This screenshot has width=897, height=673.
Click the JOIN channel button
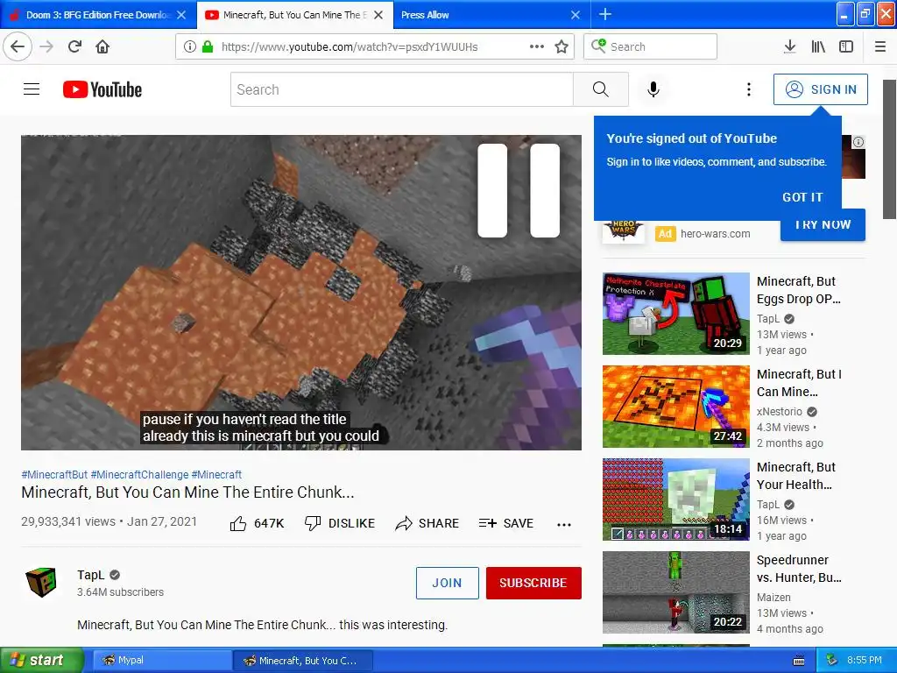click(x=448, y=583)
